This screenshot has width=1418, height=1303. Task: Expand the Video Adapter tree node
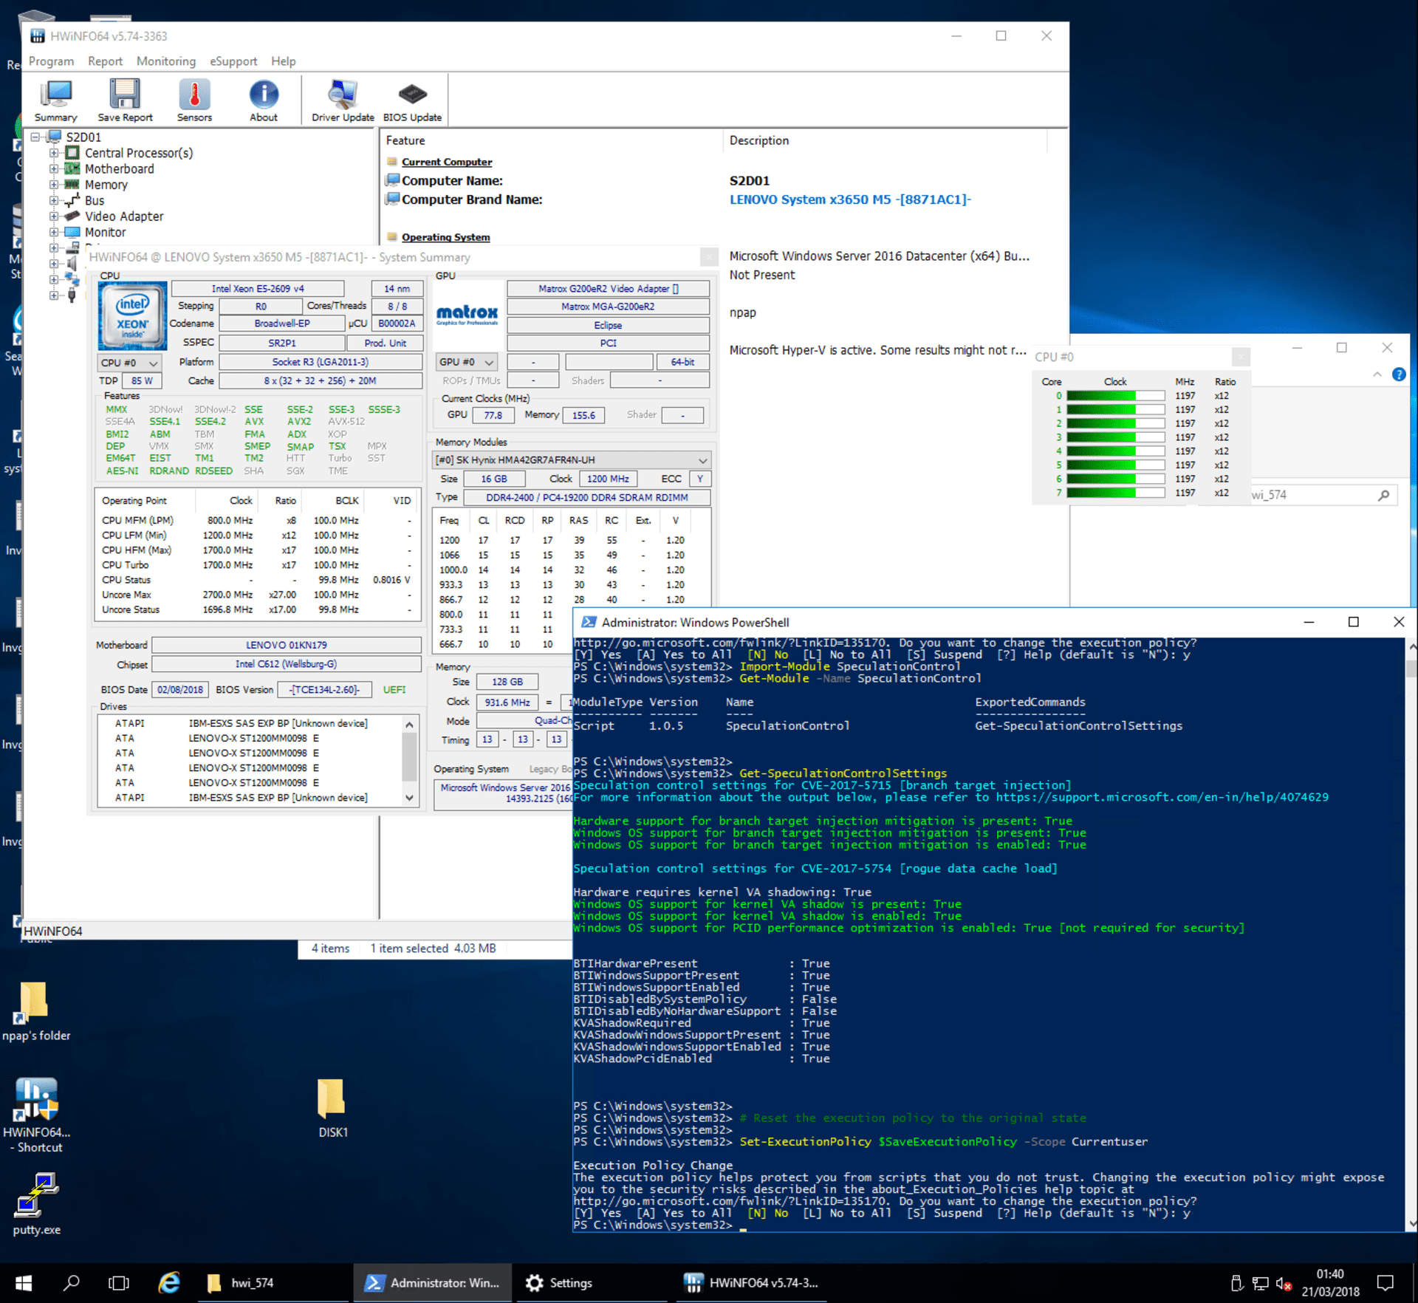click(54, 216)
